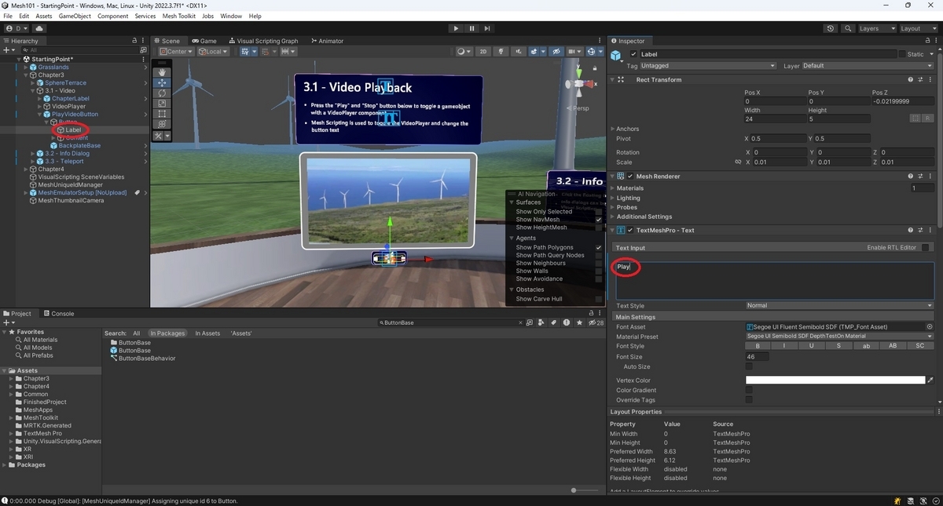This screenshot has width=943, height=506.
Task: Switch to the Game tab
Action: [x=204, y=41]
